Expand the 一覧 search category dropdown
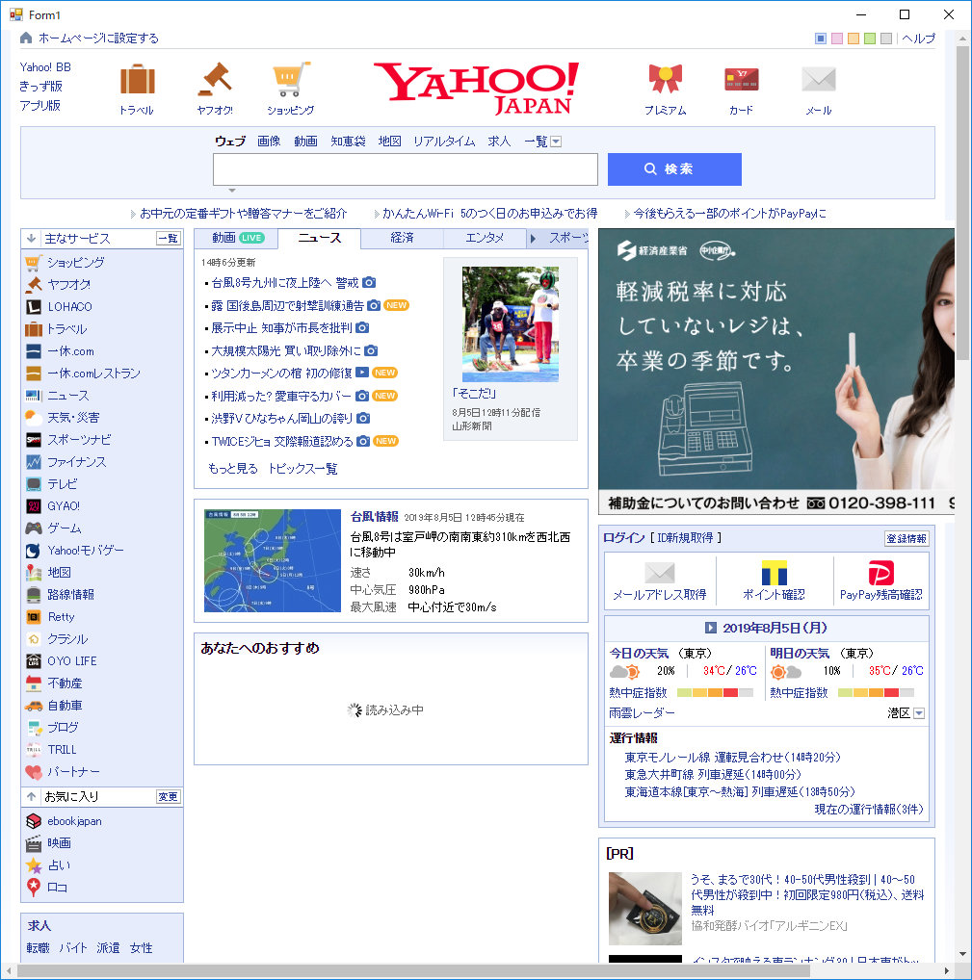The image size is (972, 980). tap(556, 142)
